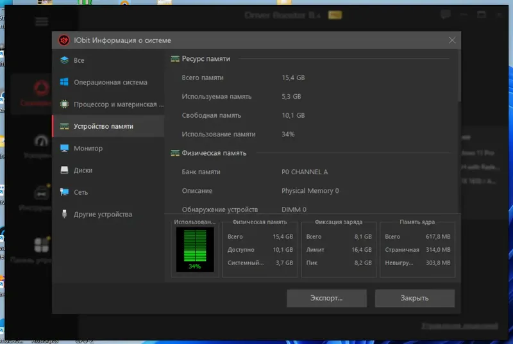The image size is (513, 344).
Task: Click the Используемая память value 5,3 GB
Action: tap(291, 96)
